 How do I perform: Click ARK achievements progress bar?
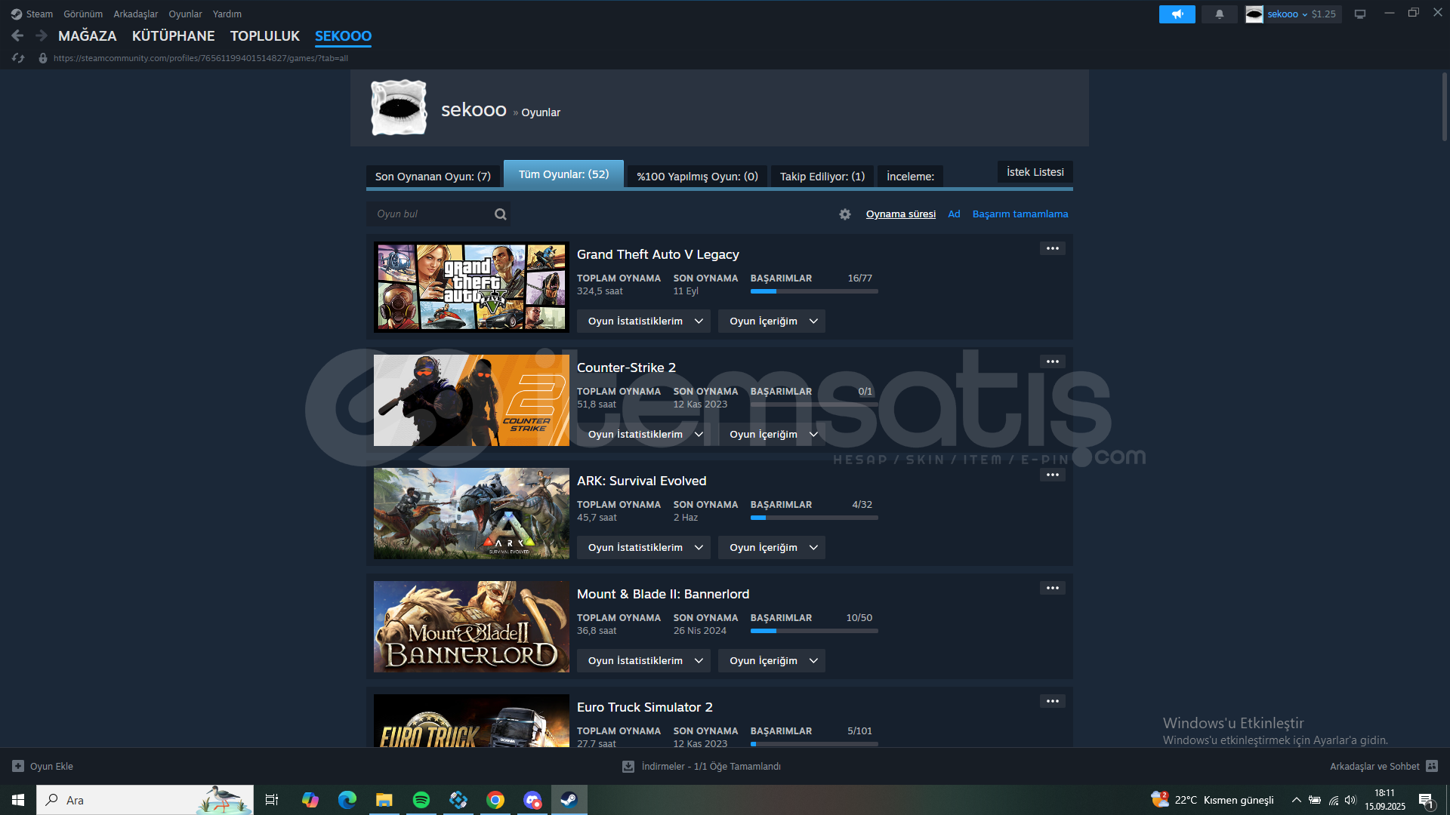(814, 518)
